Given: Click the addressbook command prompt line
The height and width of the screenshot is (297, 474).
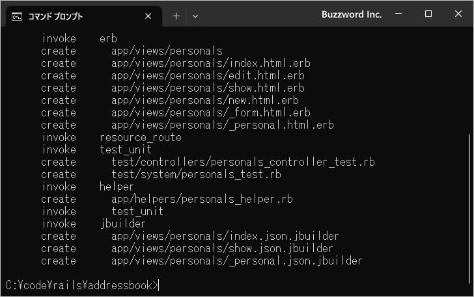Looking at the screenshot, I should [82, 285].
